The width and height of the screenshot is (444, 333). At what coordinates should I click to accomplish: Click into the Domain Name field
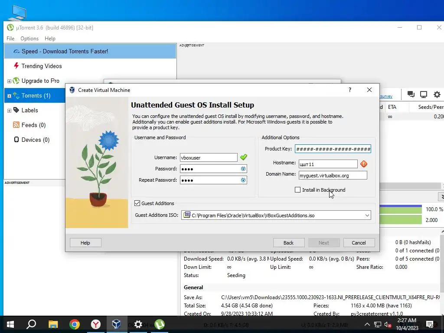333,175
